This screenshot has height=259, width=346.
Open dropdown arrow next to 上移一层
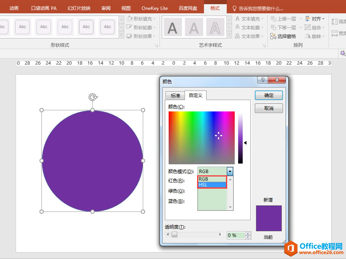tap(300, 19)
